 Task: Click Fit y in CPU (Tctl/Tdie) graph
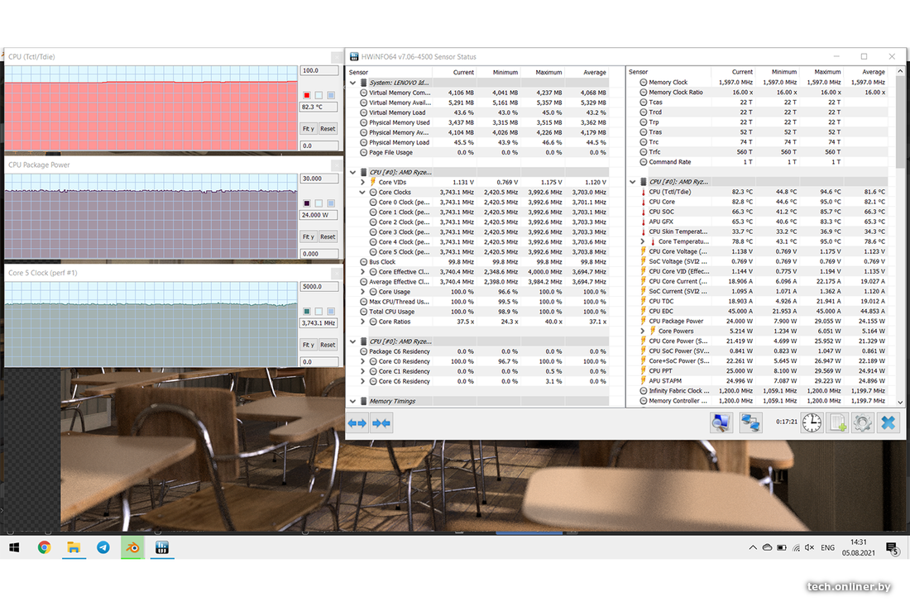(308, 129)
